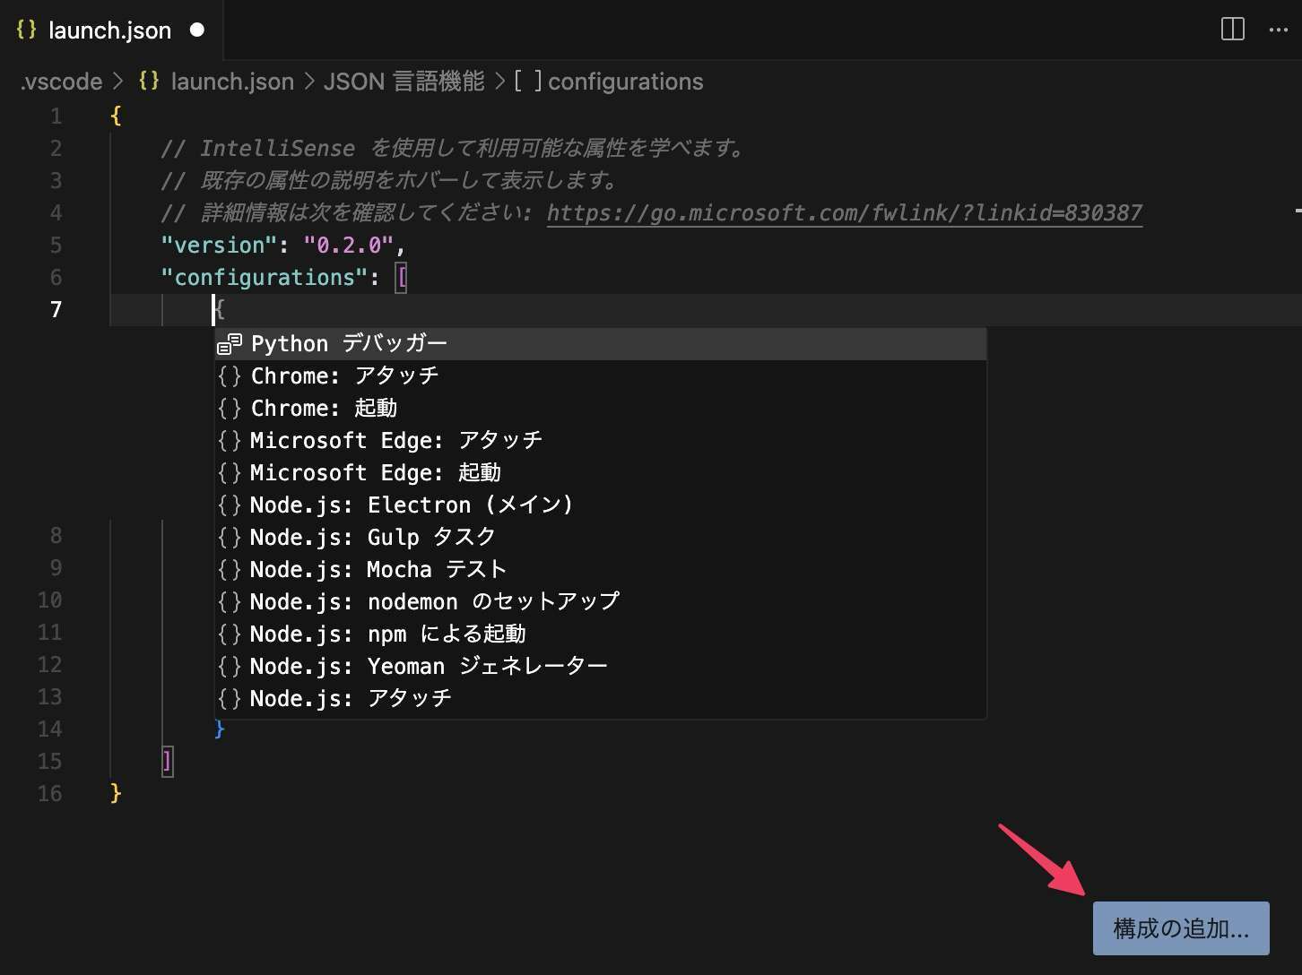Click the "configurations" key on line 6
The width and height of the screenshot is (1302, 975).
265,278
